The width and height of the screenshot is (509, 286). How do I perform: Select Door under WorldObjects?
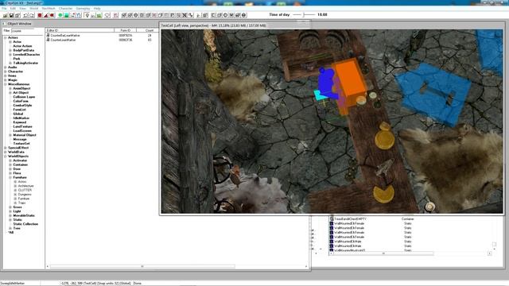[x=17, y=168]
